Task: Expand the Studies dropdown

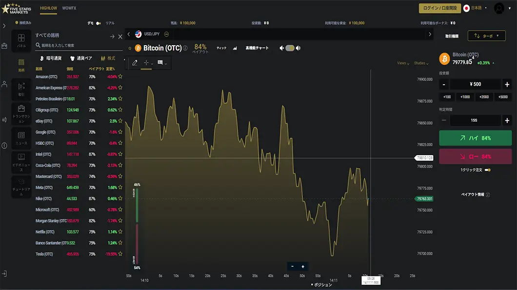Action: coord(421,63)
